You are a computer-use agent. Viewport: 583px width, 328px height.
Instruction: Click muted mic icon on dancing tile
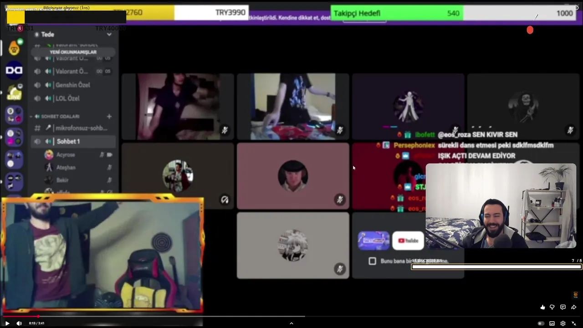point(225,130)
